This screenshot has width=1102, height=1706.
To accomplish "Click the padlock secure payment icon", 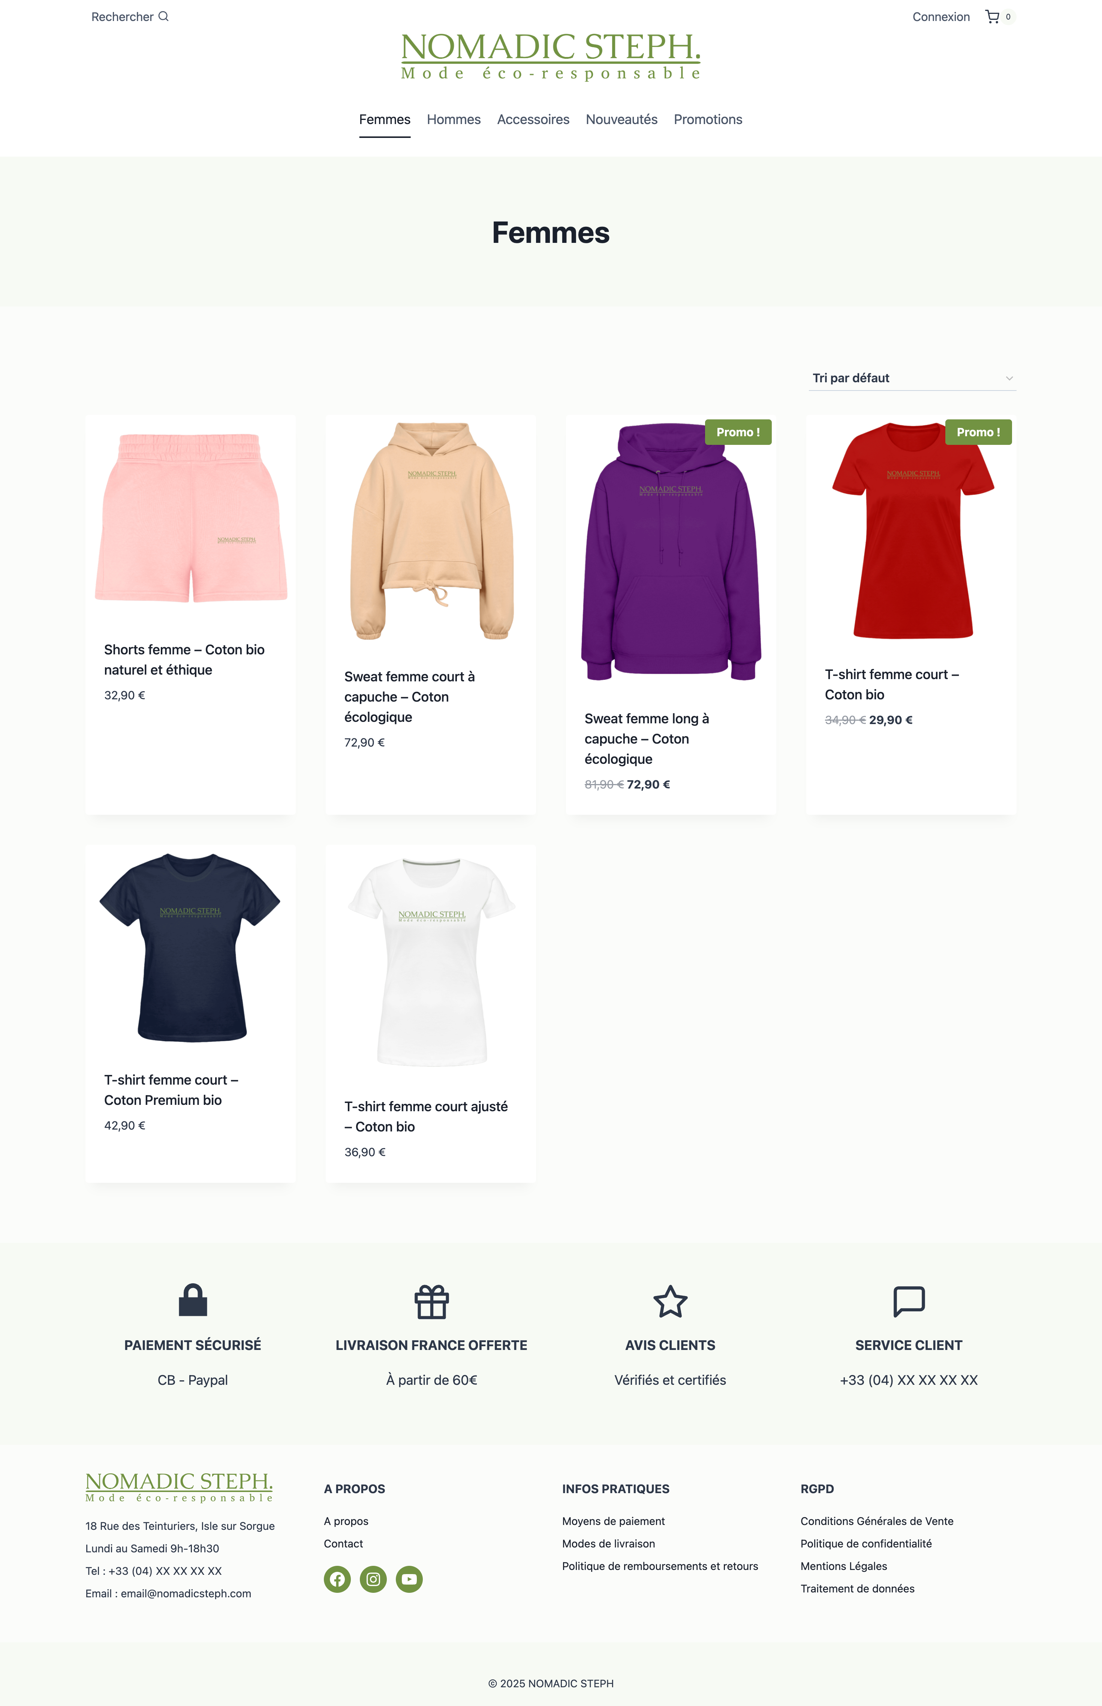I will 193,1300.
